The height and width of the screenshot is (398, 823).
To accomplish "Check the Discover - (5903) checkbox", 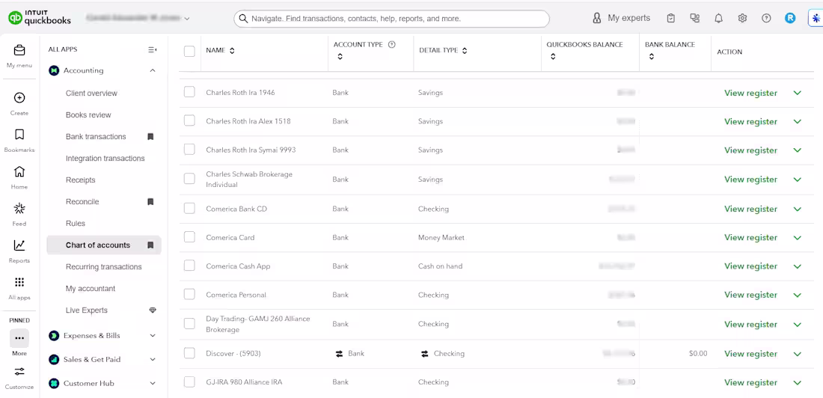I will click(189, 353).
